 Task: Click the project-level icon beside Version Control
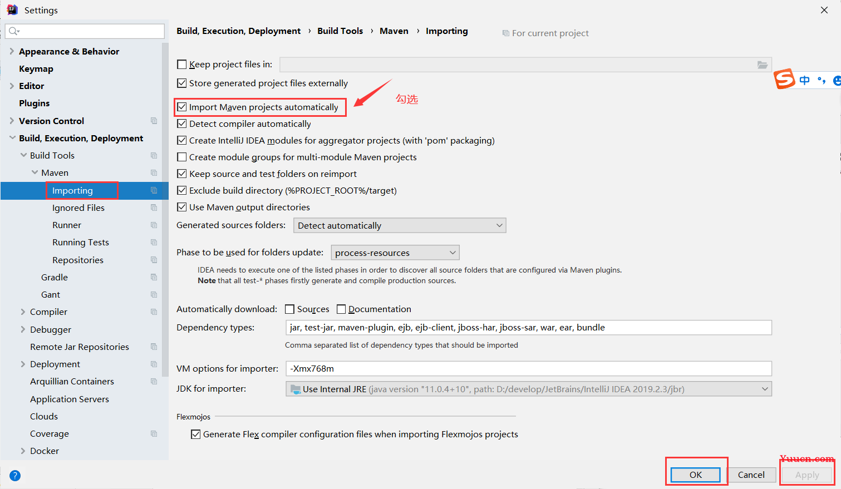click(x=154, y=121)
